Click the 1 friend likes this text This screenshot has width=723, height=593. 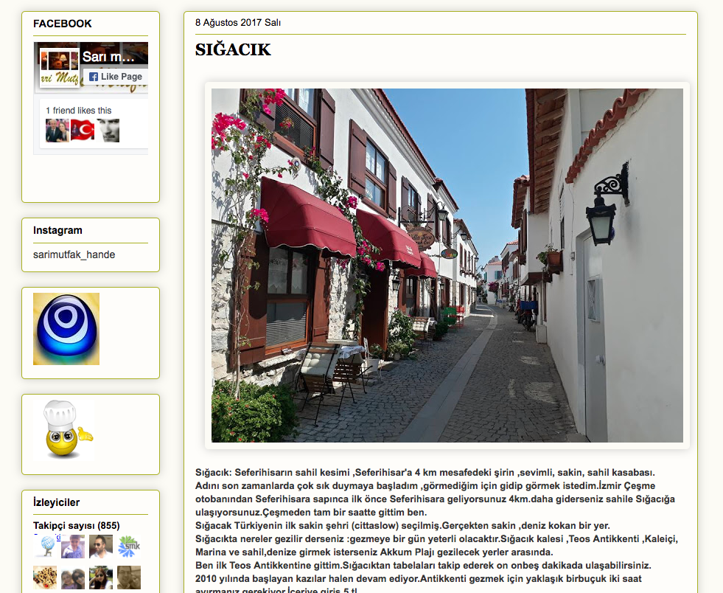[79, 111]
